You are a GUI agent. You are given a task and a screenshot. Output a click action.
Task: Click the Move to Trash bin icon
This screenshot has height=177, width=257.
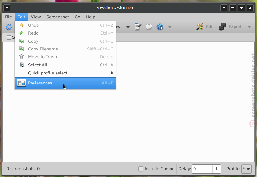[x=22, y=57]
